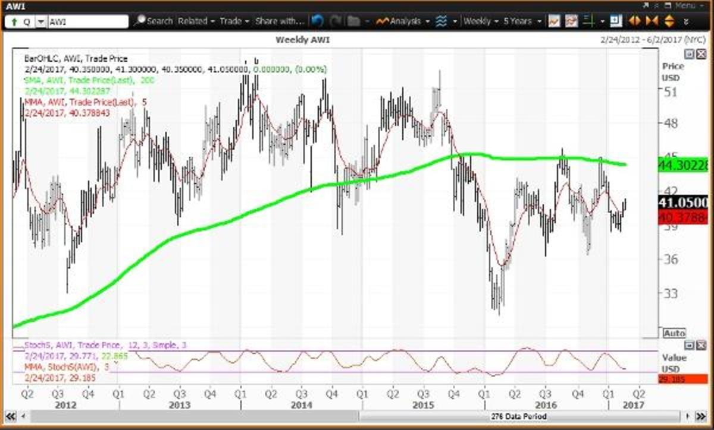Click the BarOHLC, AWI, Trade Price legend
Screen dimensions: 714x430
click(x=75, y=59)
